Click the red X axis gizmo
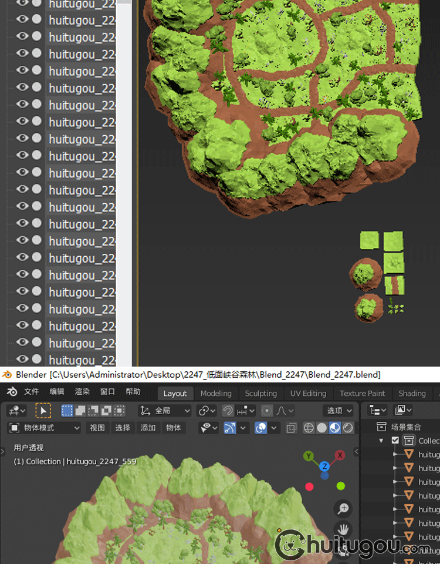 pyautogui.click(x=340, y=455)
